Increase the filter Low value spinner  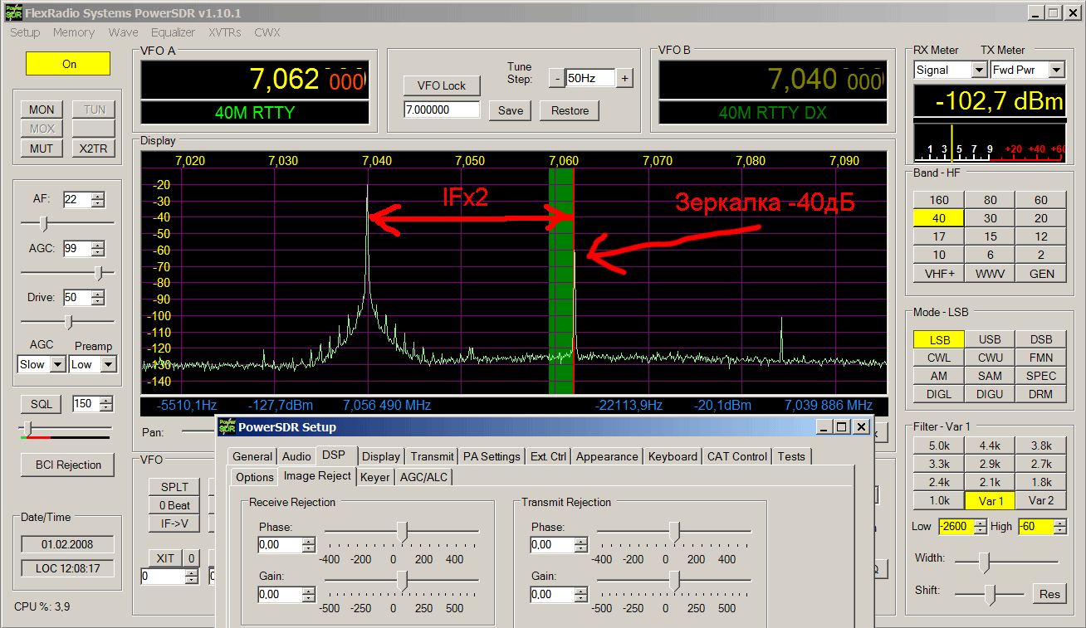click(x=981, y=523)
